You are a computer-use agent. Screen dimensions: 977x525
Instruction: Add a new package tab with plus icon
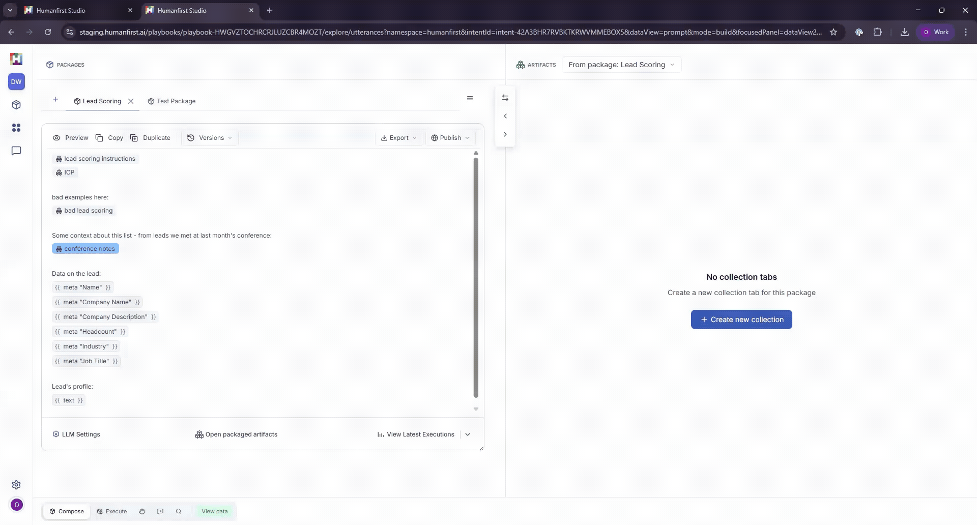click(55, 99)
